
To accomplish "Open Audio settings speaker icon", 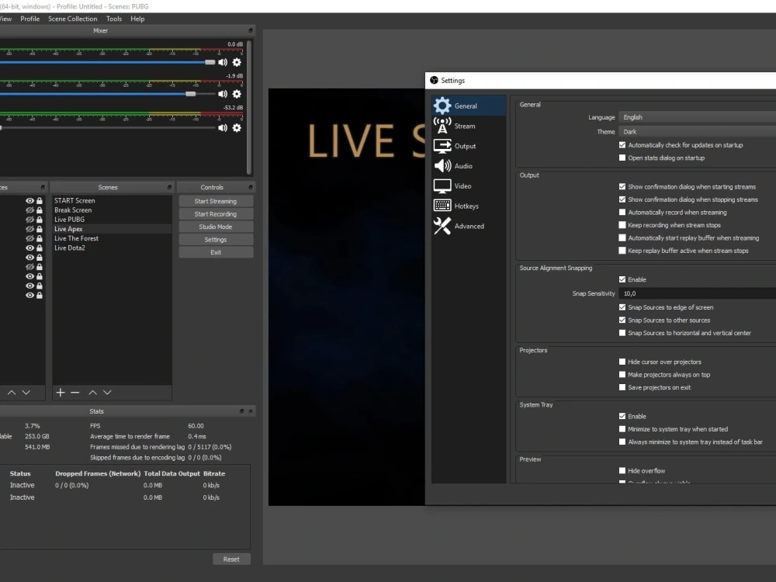I will 442,166.
